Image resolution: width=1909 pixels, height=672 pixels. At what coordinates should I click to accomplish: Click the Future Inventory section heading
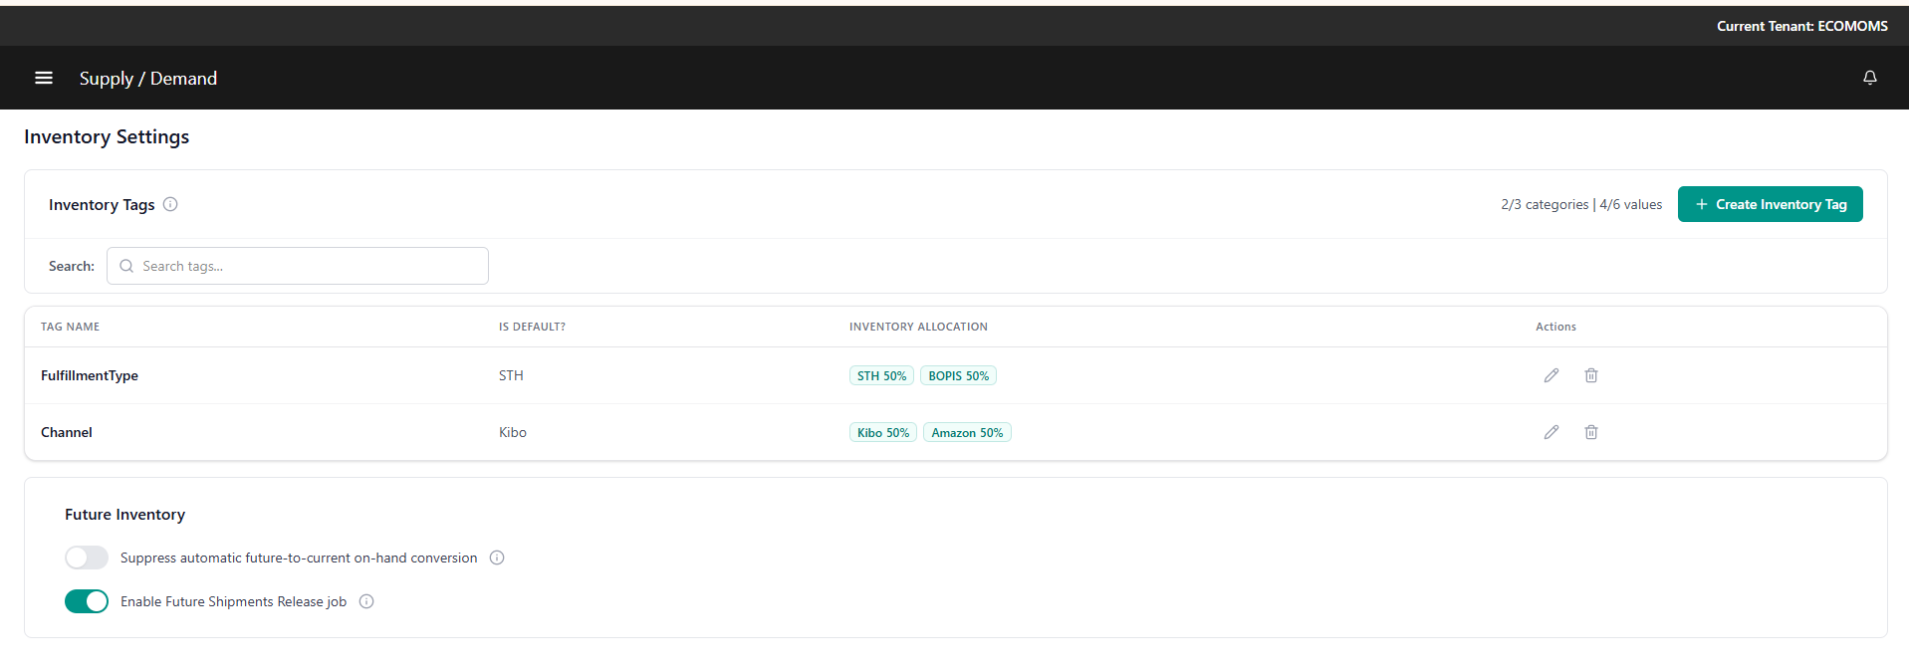point(124,515)
